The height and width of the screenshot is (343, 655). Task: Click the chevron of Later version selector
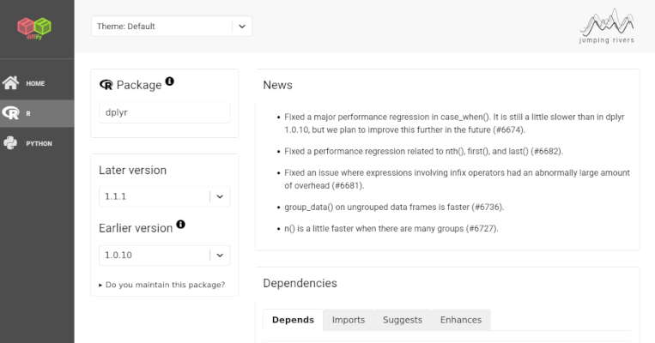pos(220,196)
